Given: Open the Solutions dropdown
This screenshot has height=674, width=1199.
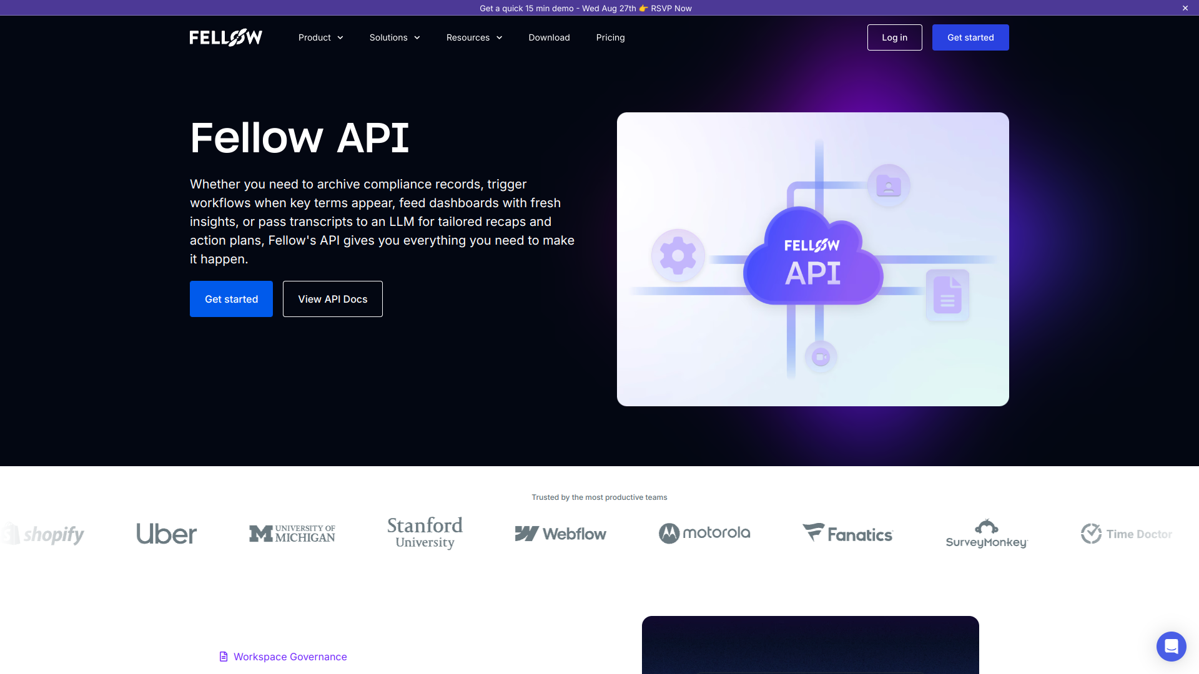Looking at the screenshot, I should pos(394,37).
